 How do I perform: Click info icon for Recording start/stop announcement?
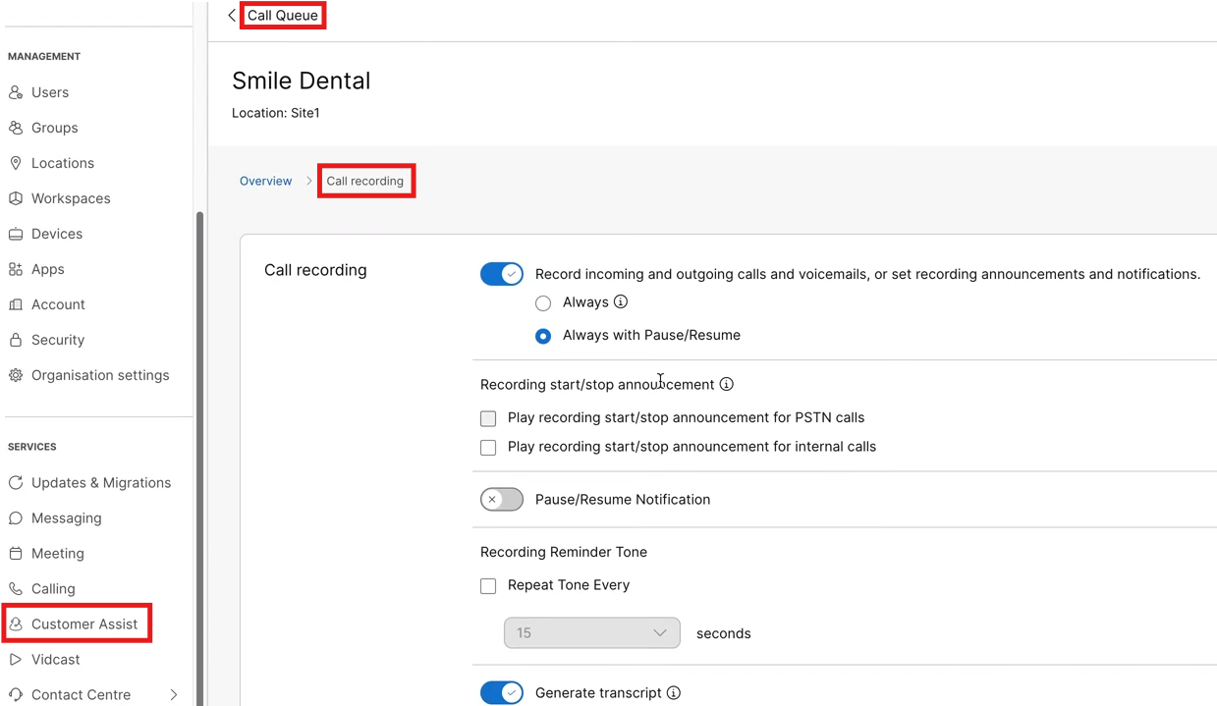coord(727,384)
